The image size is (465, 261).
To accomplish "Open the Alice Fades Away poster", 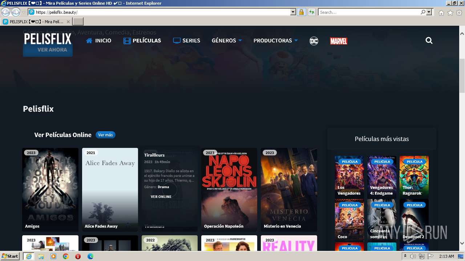I will (110, 190).
